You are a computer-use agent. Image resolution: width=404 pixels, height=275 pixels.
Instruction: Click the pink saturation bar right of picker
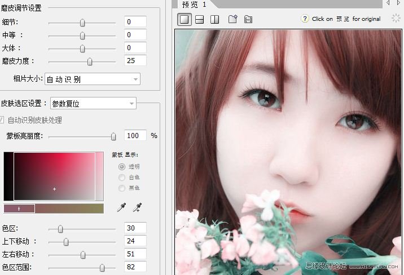tap(99, 176)
